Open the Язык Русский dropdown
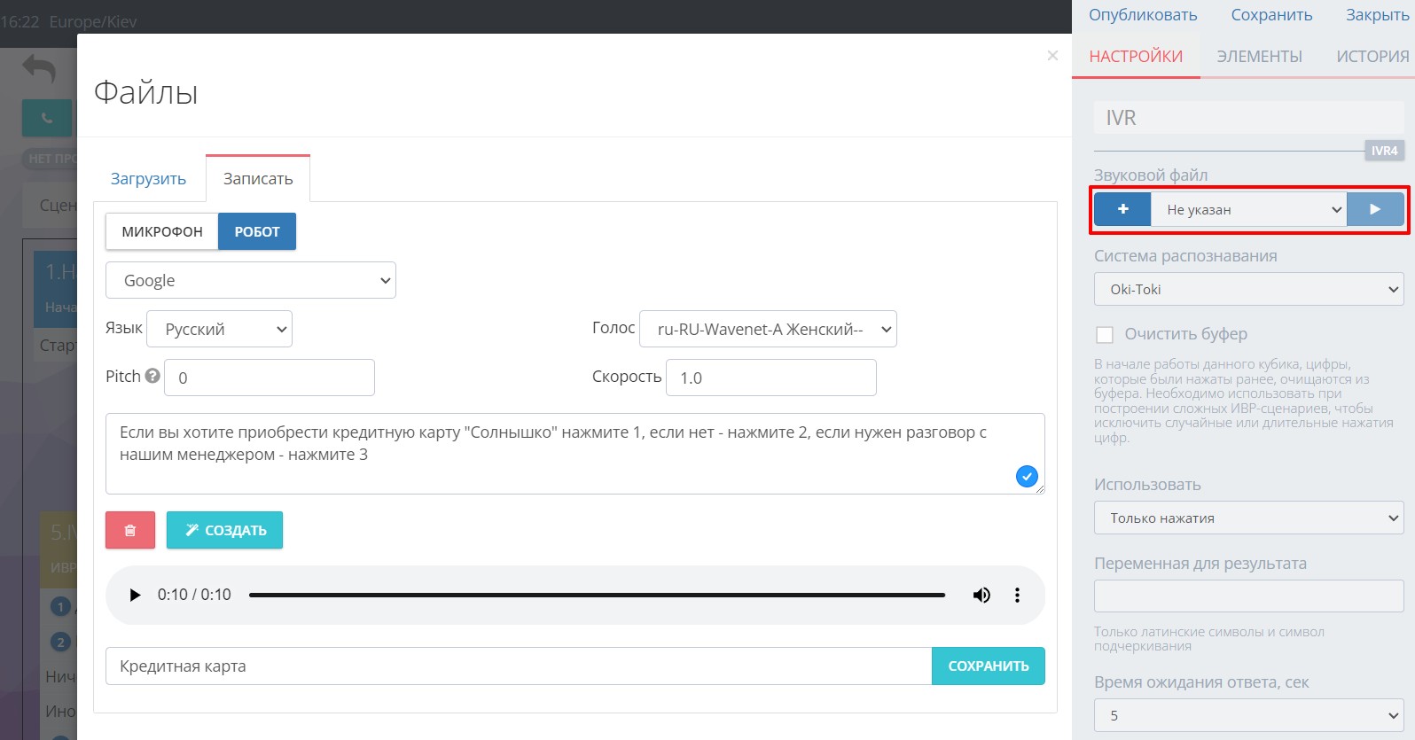This screenshot has height=740, width=1415. tap(219, 329)
